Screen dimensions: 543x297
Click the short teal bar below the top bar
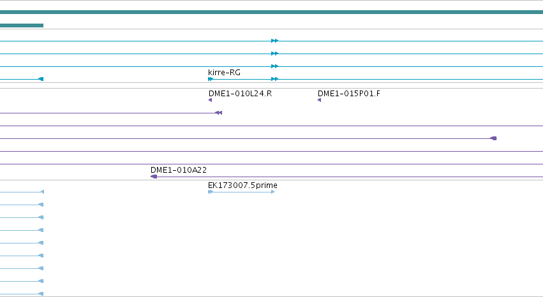coord(22,25)
